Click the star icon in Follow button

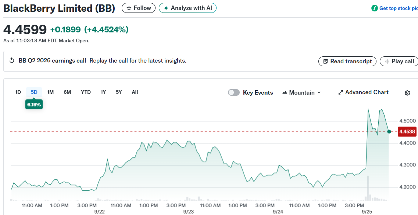pyautogui.click(x=129, y=8)
